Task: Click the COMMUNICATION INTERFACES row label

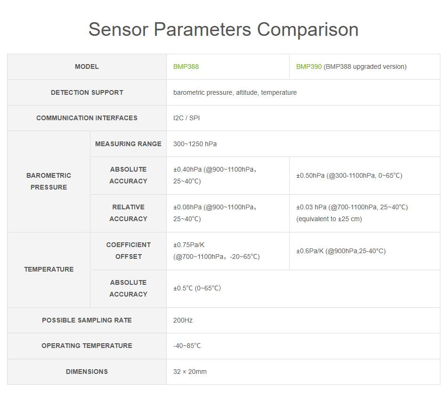Action: click(87, 118)
